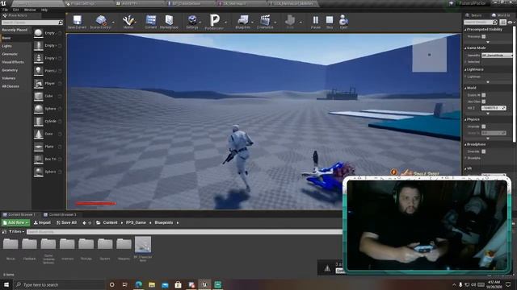
Task: Click the Search Classes field
Action: (x=32, y=23)
